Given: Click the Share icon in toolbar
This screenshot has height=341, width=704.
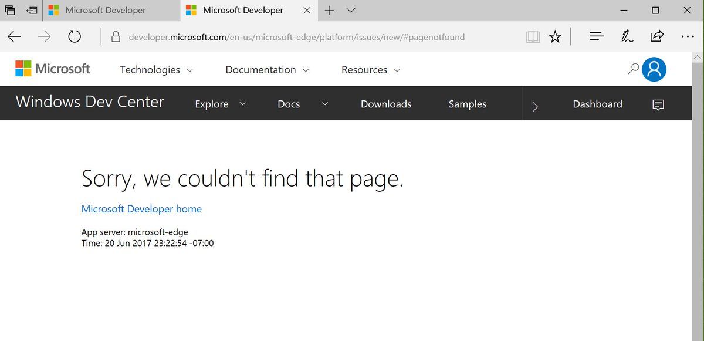Looking at the screenshot, I should click(x=657, y=37).
